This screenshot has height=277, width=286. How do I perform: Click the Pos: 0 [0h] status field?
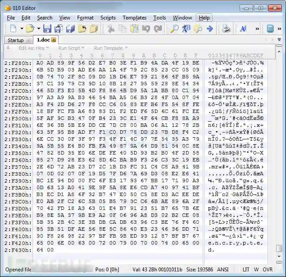tap(107, 270)
